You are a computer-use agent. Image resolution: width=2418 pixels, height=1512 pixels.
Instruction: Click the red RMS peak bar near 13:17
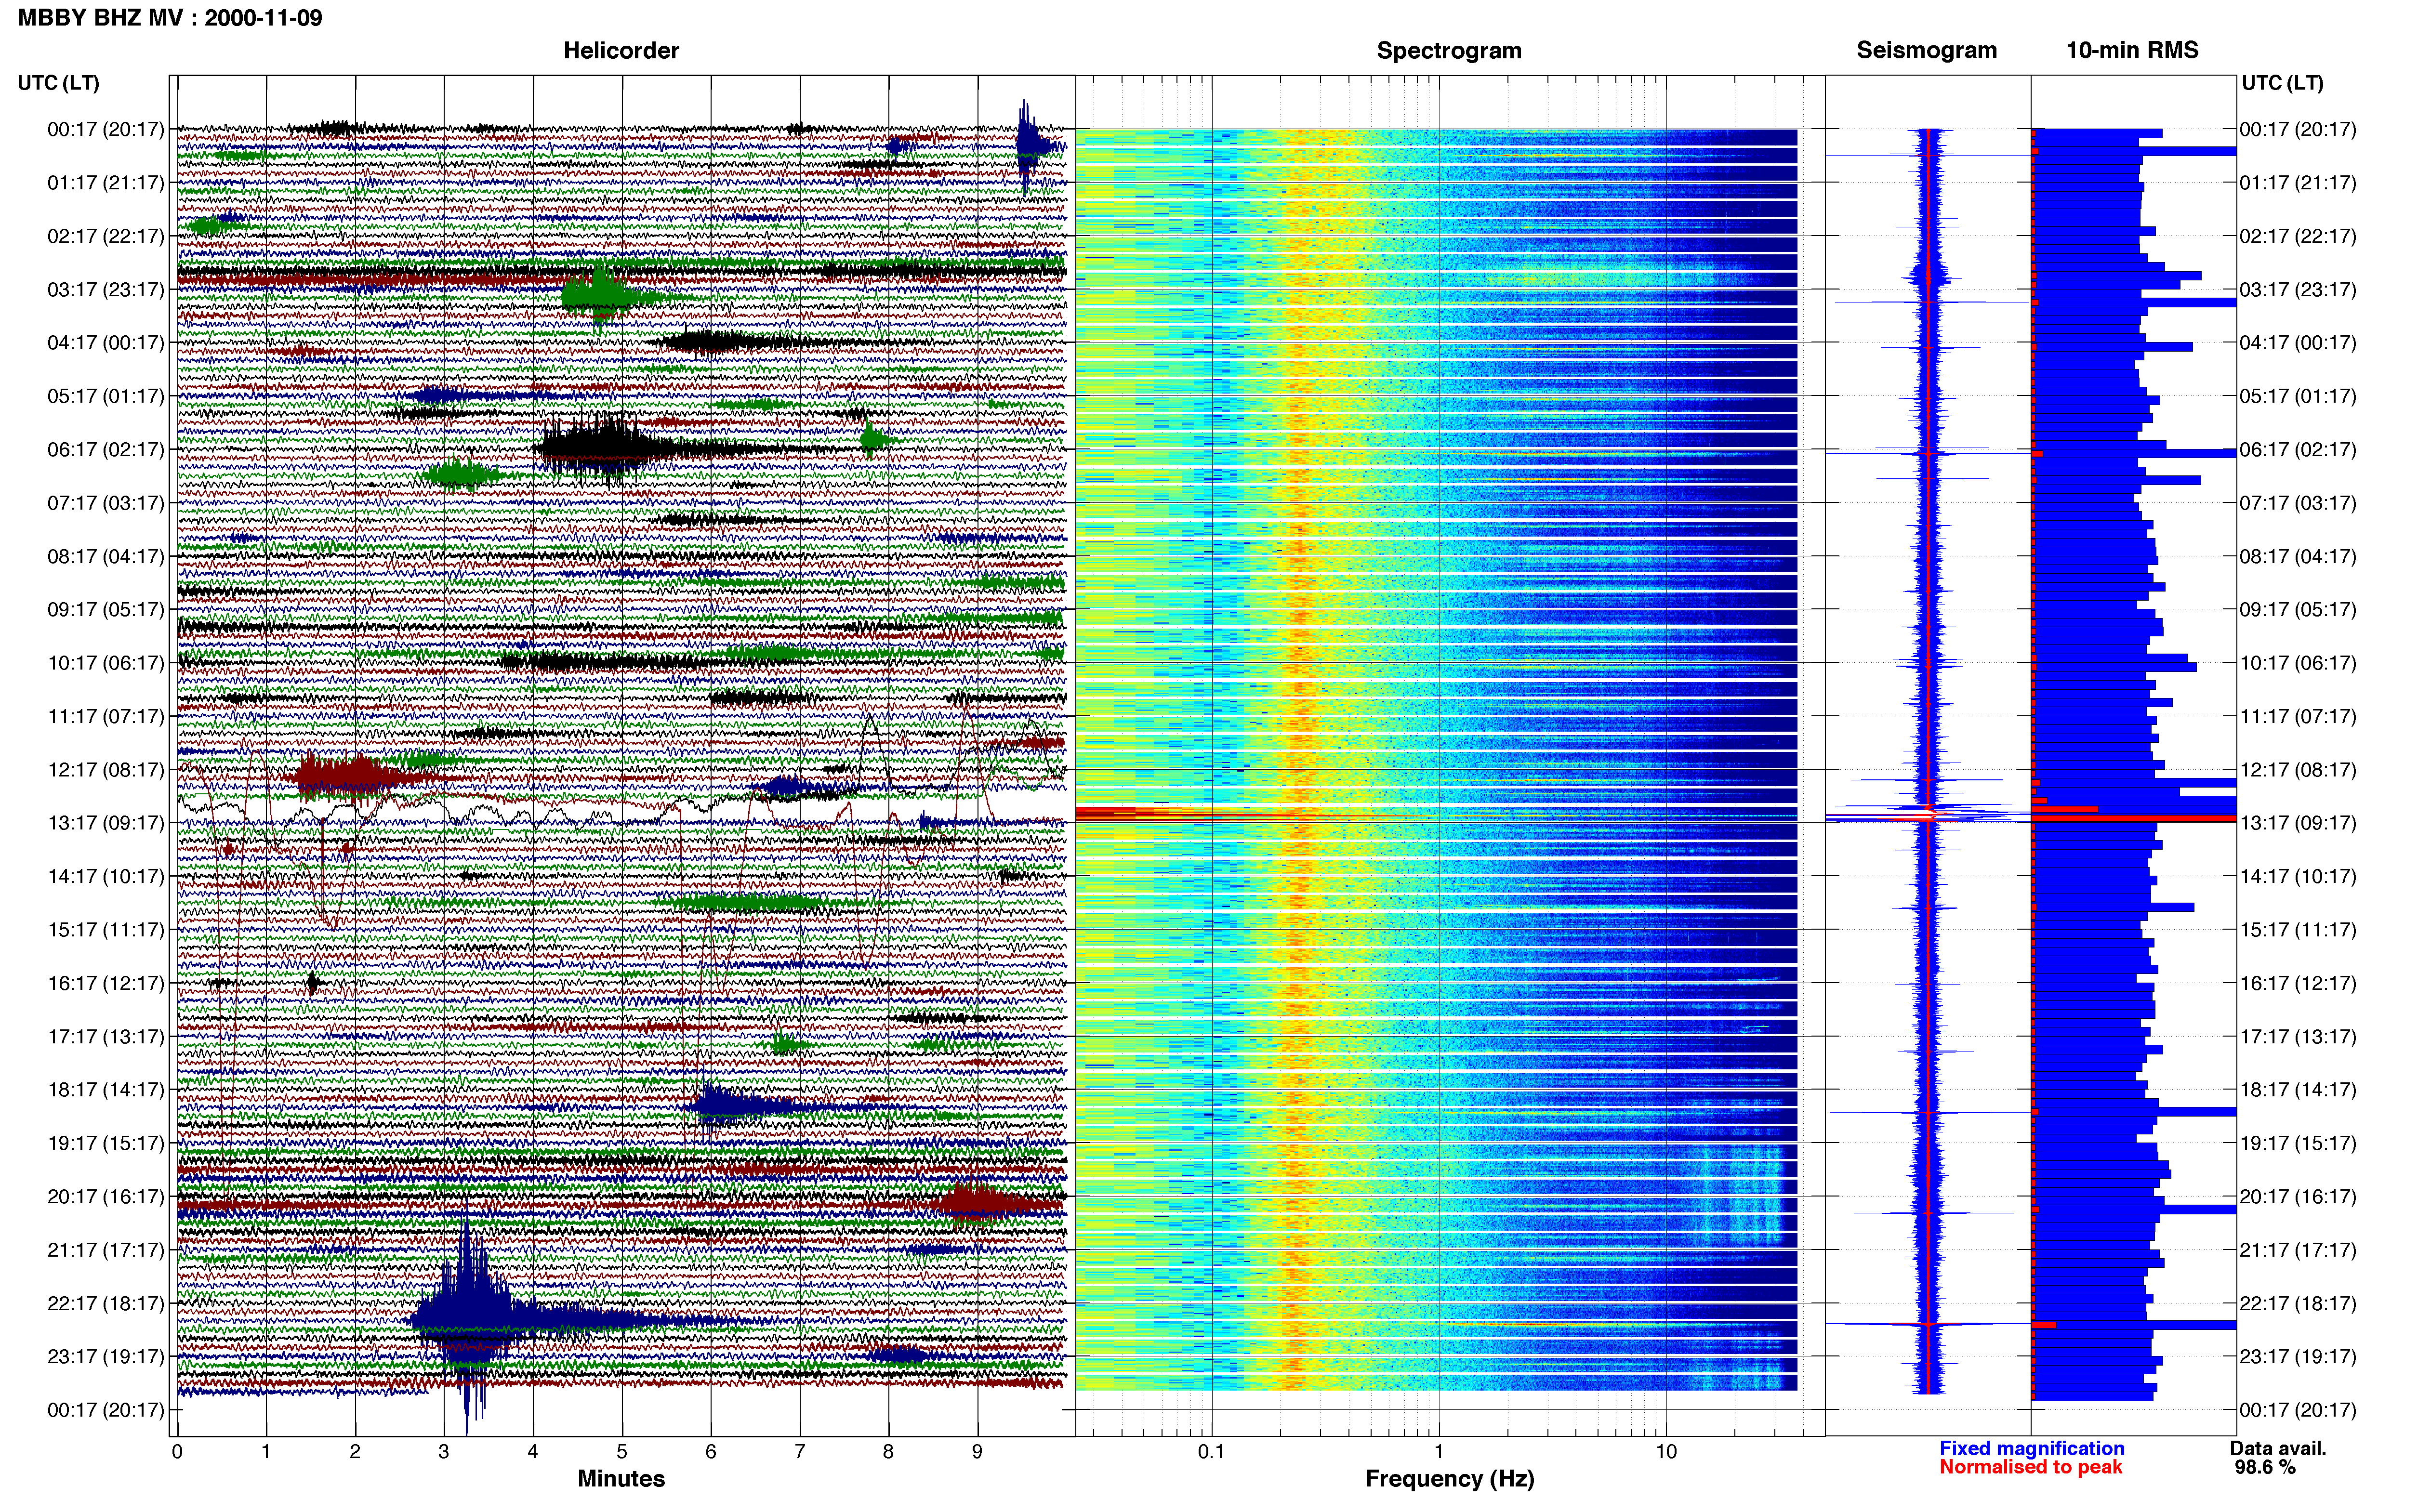[2134, 818]
